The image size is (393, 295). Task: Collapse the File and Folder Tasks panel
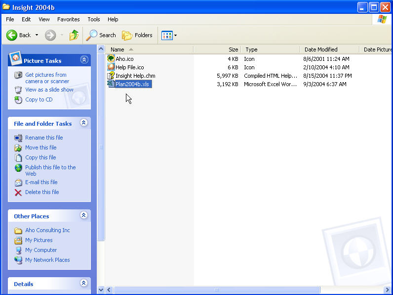pyautogui.click(x=84, y=123)
